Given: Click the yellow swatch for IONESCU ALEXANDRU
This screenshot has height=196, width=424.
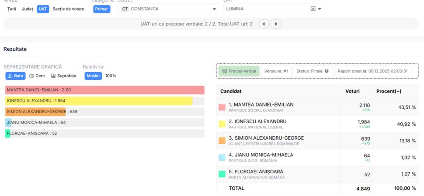Looking at the screenshot, I should 222,124.
